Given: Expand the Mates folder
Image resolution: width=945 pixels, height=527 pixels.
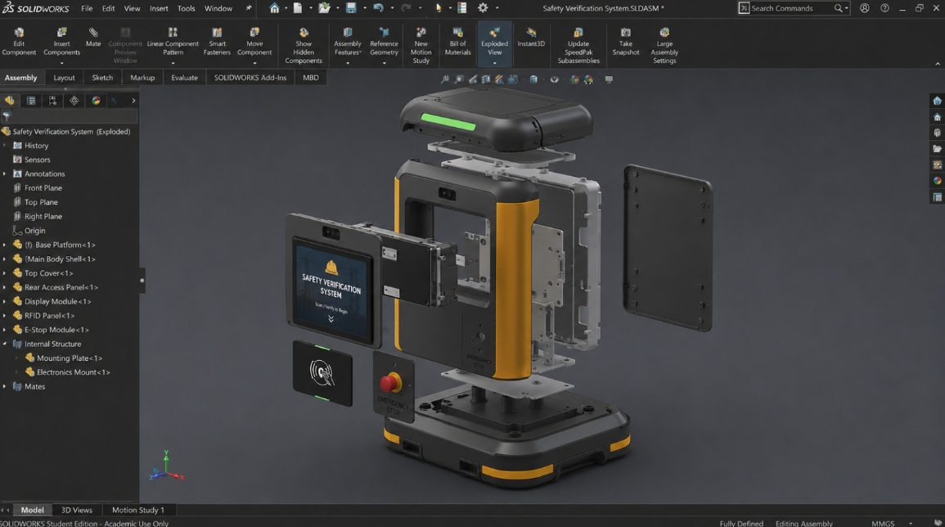Looking at the screenshot, I should click(5, 386).
